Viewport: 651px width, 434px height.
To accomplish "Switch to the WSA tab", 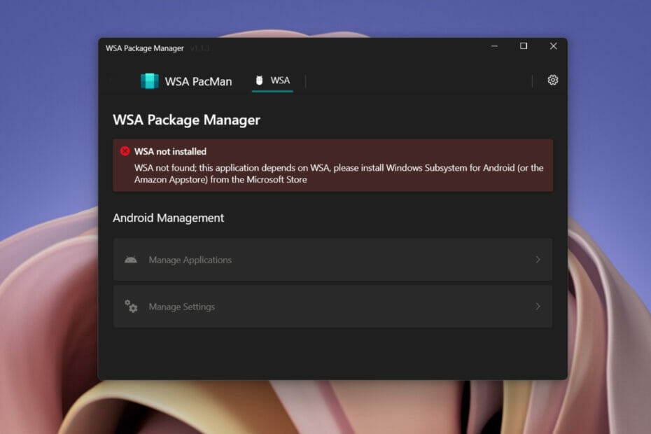I will coord(272,80).
